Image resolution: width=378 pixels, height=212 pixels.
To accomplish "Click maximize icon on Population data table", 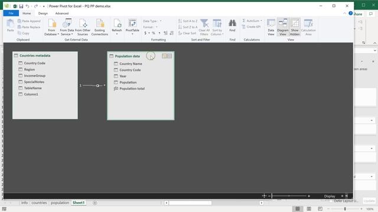I will point(170,56).
